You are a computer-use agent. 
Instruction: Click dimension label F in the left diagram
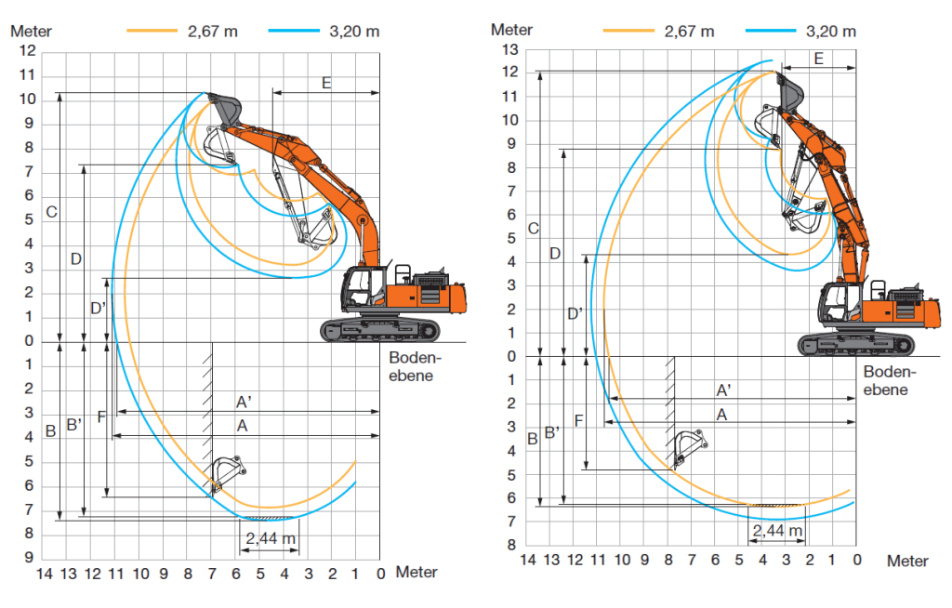101,416
